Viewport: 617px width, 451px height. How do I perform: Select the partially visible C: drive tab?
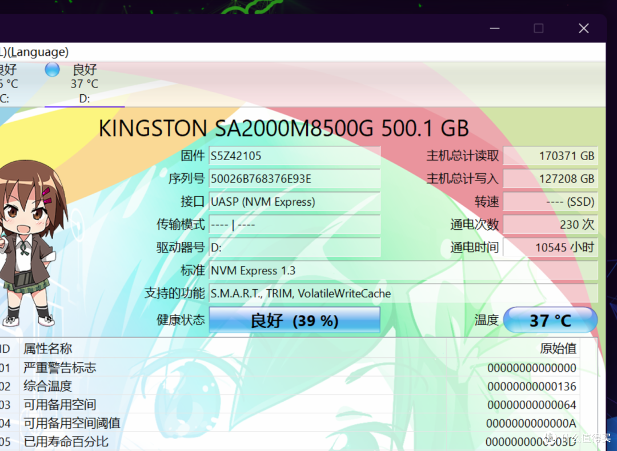[9, 83]
